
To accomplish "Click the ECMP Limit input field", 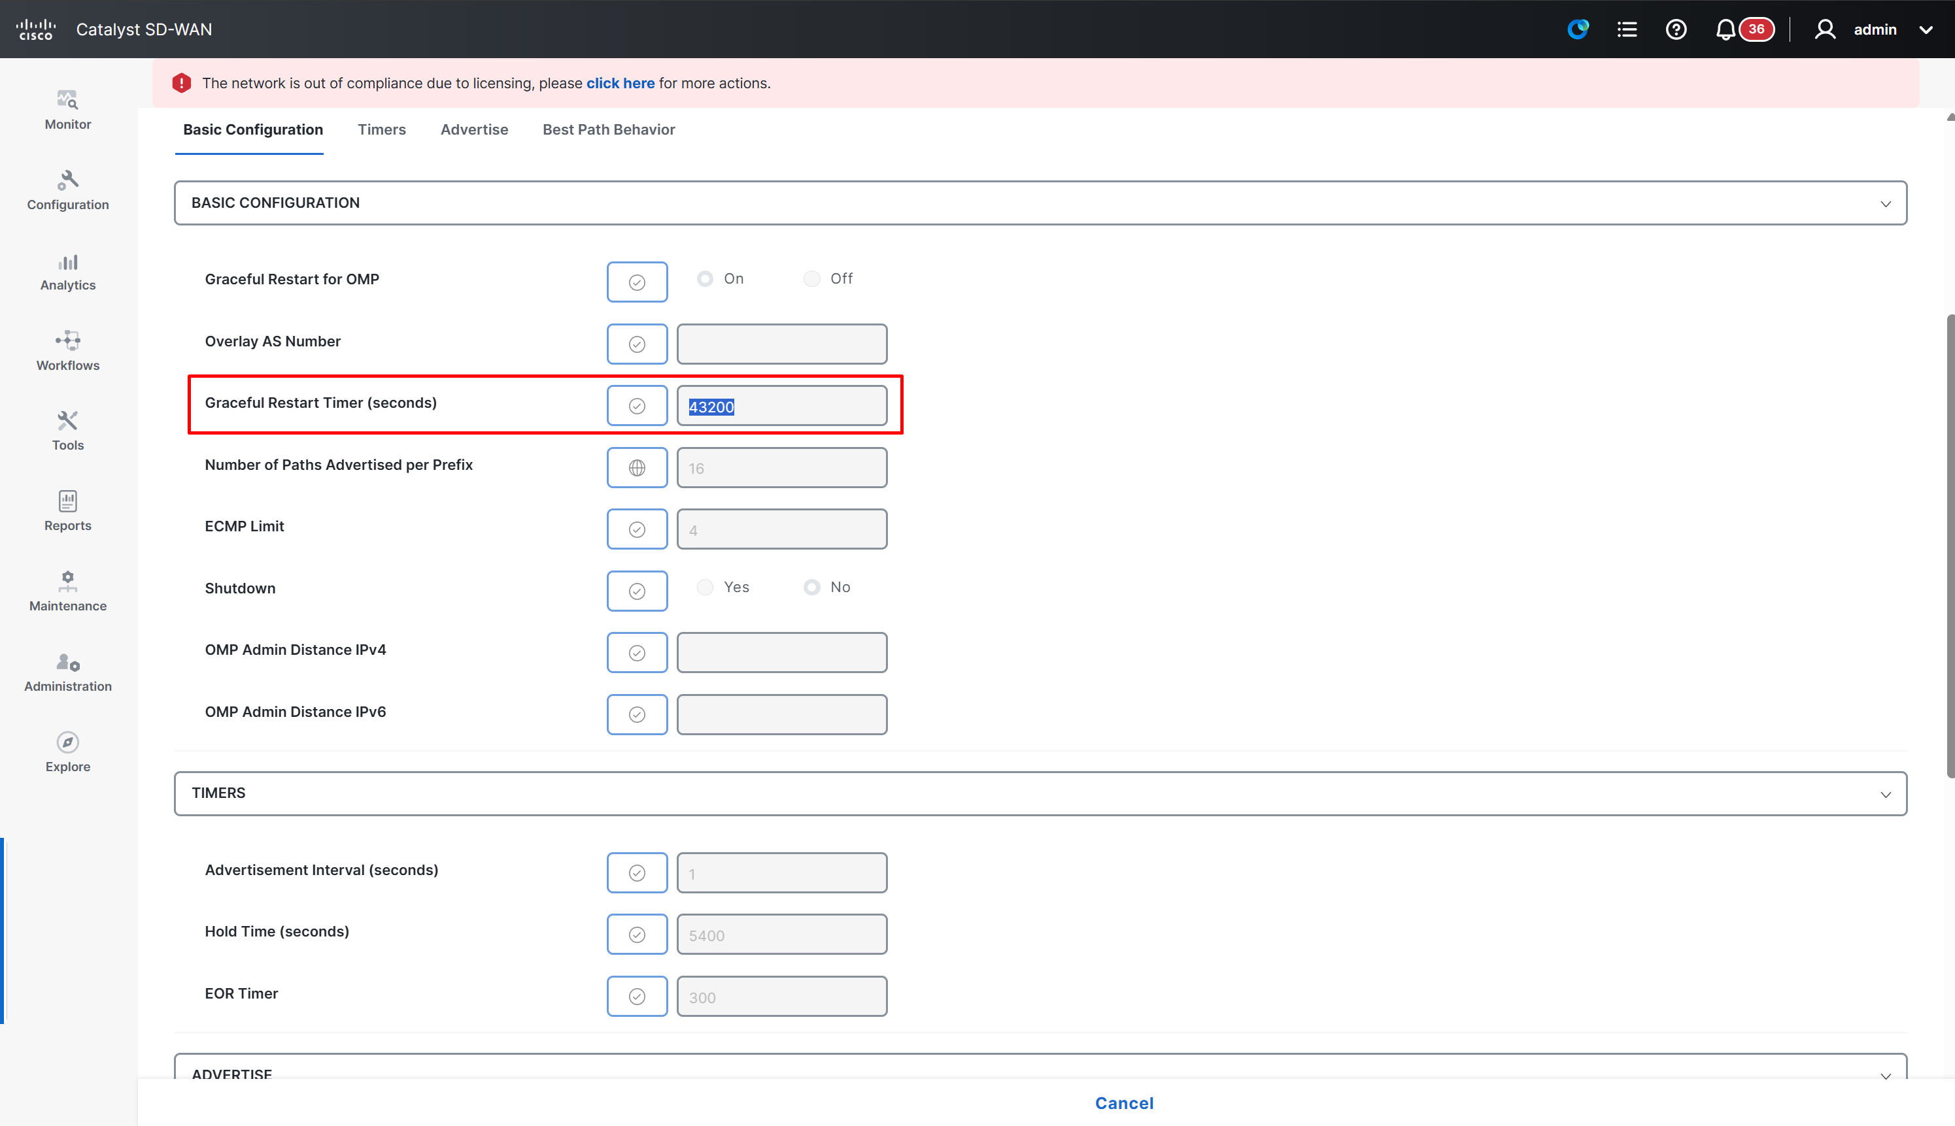I will pos(781,529).
